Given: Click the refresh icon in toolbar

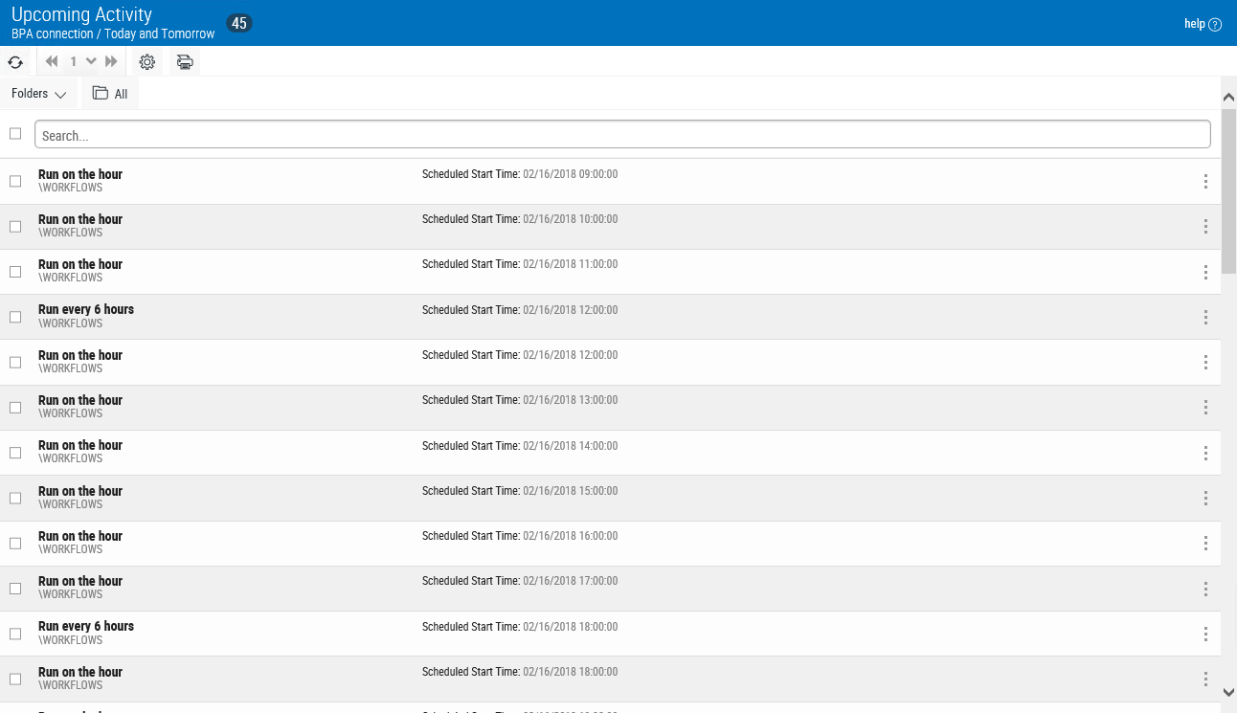Looking at the screenshot, I should click(x=15, y=62).
